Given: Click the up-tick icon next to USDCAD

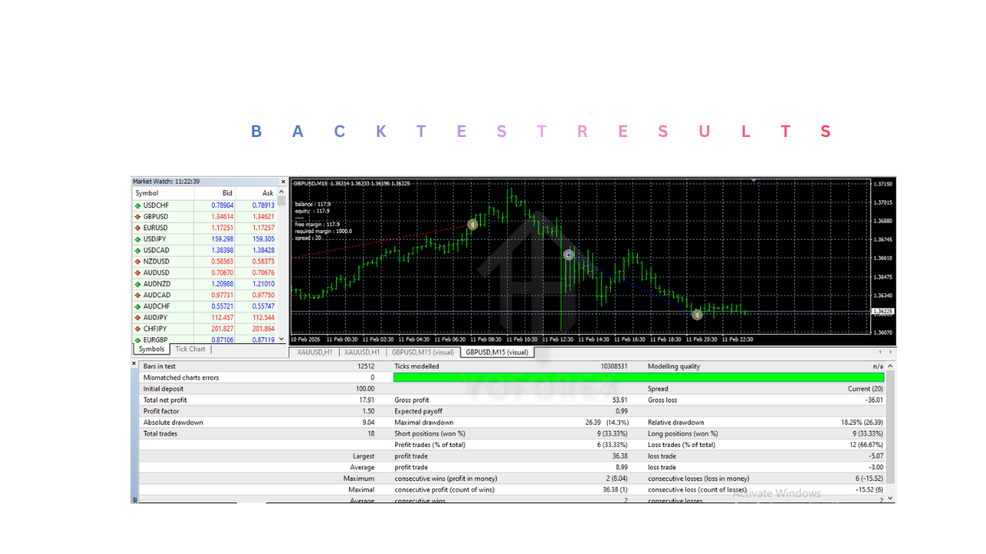Looking at the screenshot, I should [x=139, y=250].
